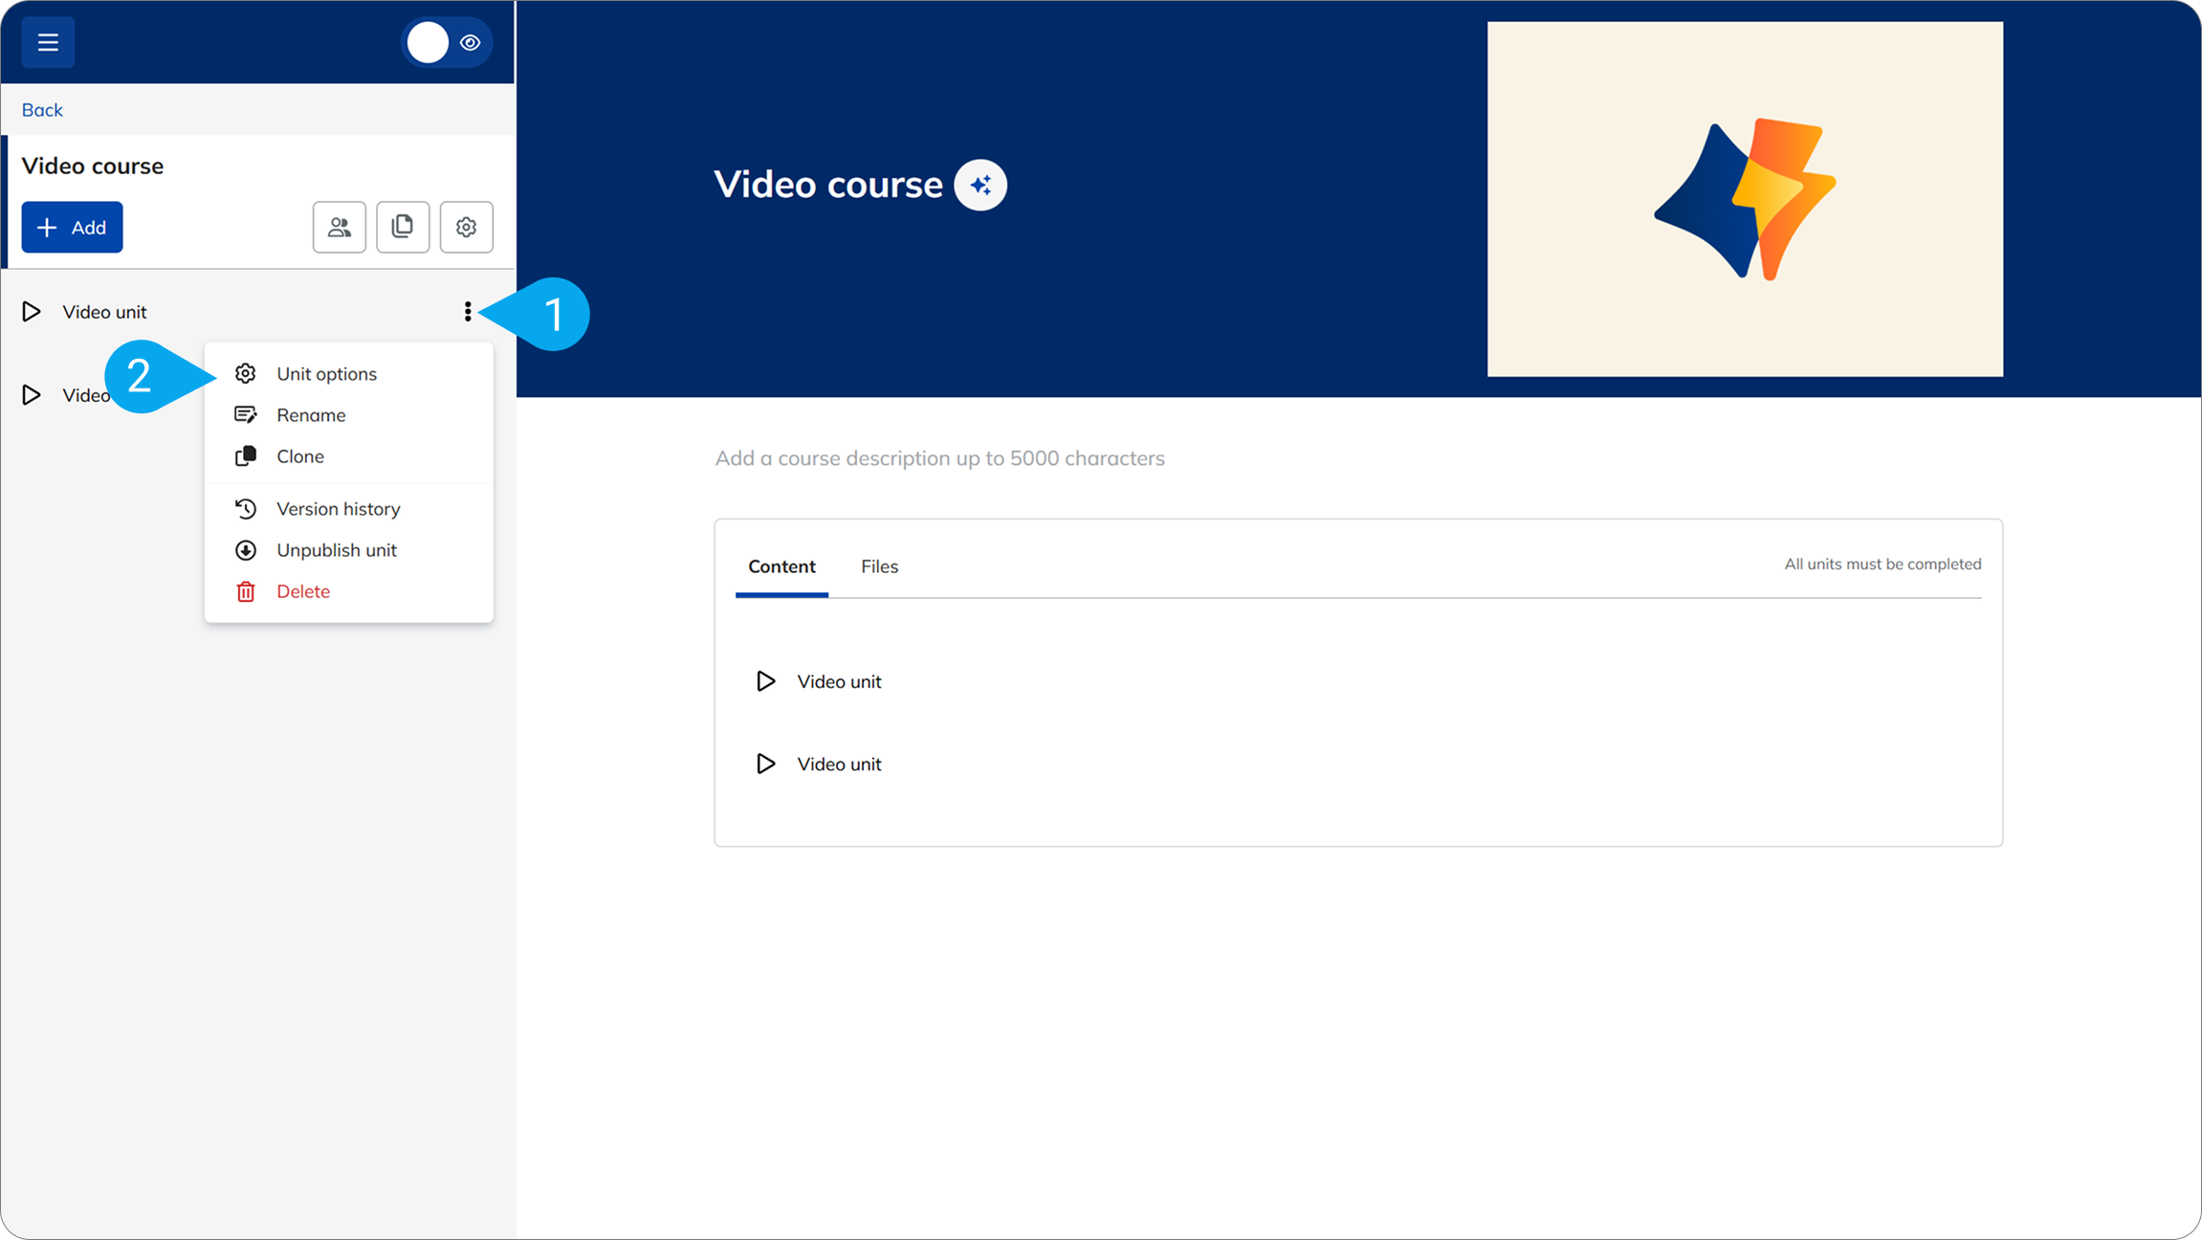The image size is (2202, 1240).
Task: Open first Video unit in content list
Action: [x=839, y=681]
